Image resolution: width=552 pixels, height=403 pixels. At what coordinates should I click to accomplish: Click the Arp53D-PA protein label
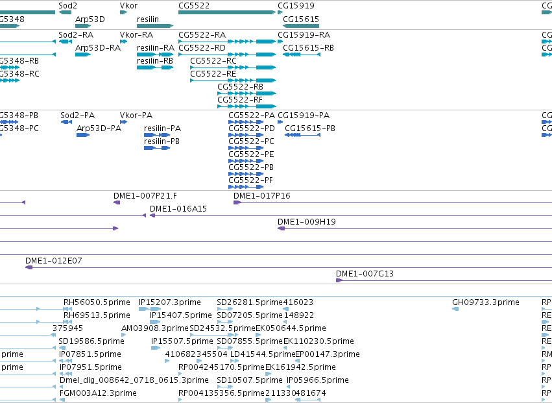(x=99, y=128)
